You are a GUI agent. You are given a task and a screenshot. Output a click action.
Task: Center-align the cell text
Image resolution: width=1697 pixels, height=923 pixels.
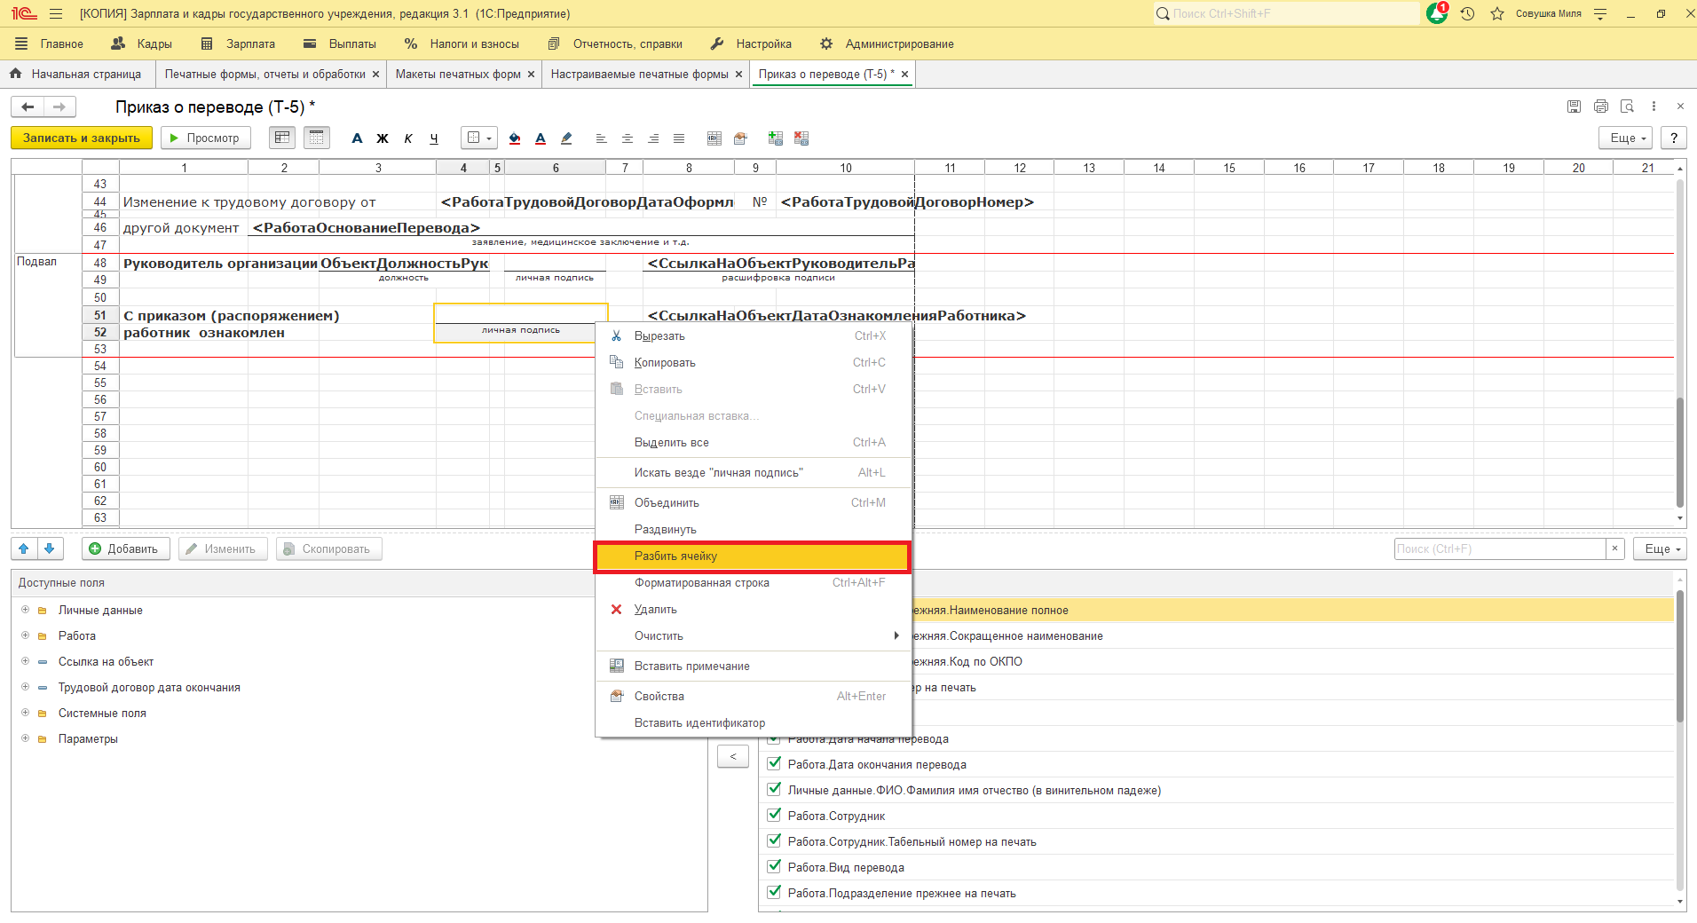coord(627,138)
